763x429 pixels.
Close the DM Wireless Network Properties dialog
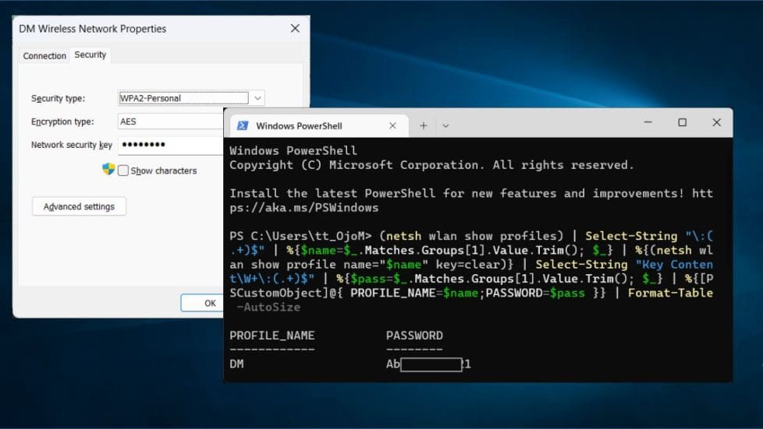295,29
